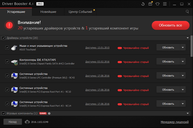Uncheck the SATA AHCI Controller checkbox

7,62
